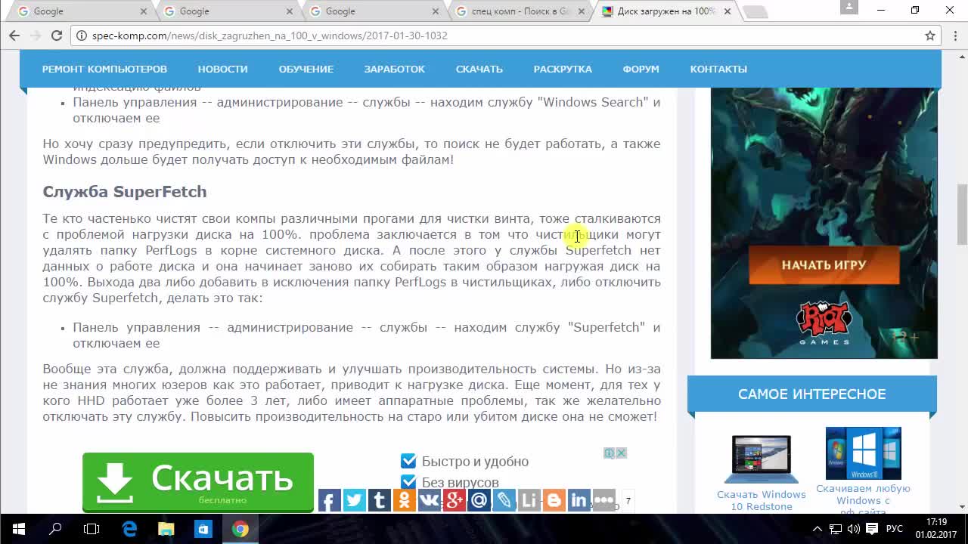Screen dimensions: 968x544
Task: Open the Chrome profile icon in title bar
Action: coord(849,8)
